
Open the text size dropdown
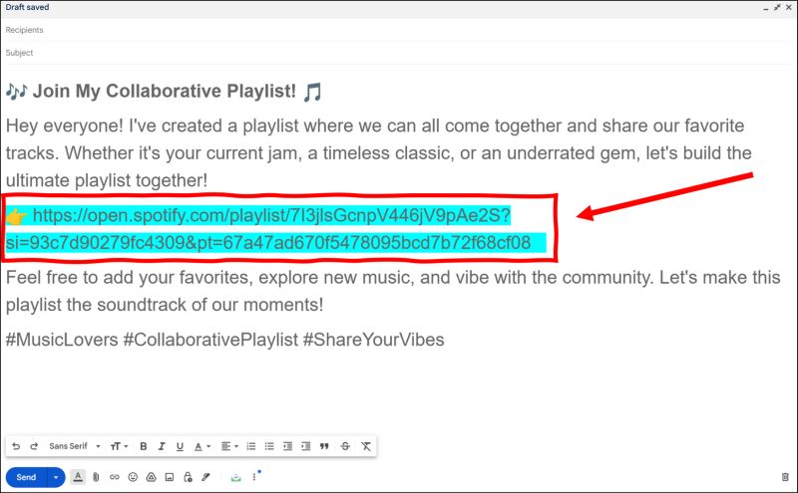click(x=119, y=446)
